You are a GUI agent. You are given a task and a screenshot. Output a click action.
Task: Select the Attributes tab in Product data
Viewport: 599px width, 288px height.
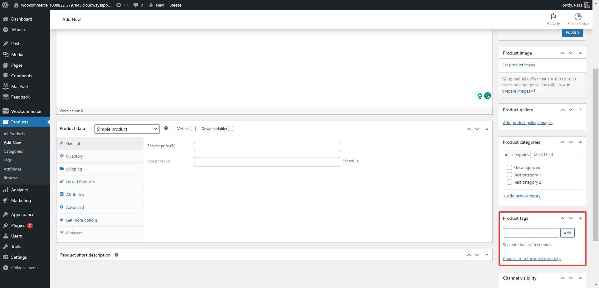pyautogui.click(x=100, y=194)
